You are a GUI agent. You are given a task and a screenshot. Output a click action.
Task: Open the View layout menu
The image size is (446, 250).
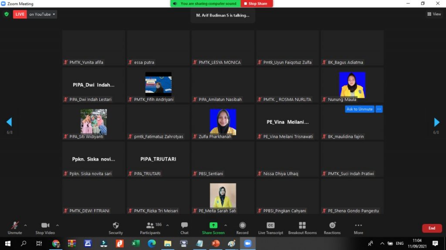tap(434, 14)
